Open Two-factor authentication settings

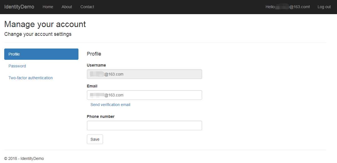click(x=30, y=78)
